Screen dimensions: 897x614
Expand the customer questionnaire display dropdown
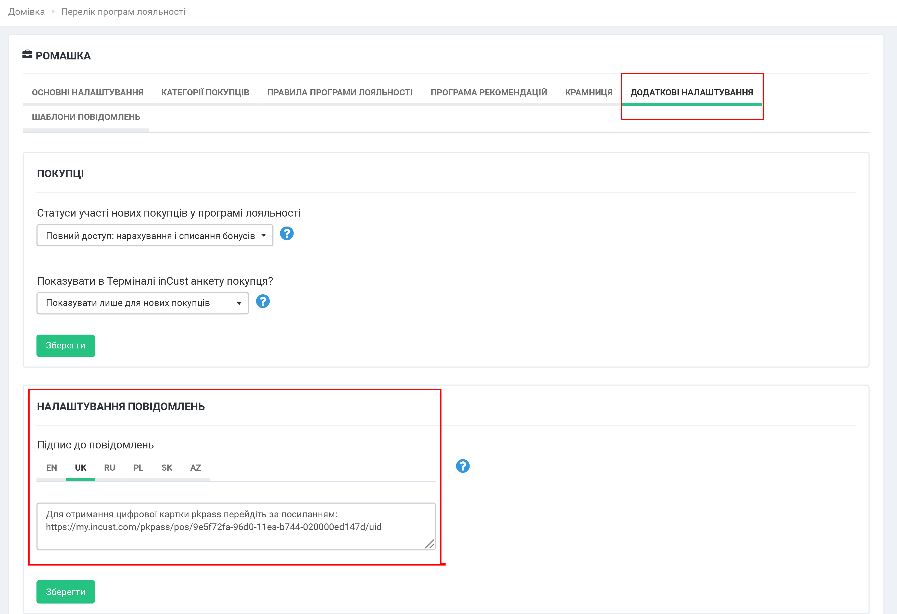[x=142, y=303]
